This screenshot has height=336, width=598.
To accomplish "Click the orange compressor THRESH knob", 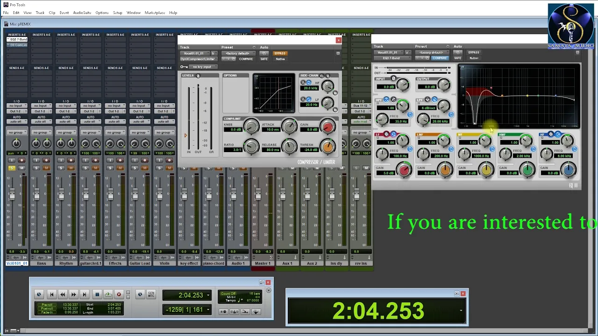I will tap(327, 146).
